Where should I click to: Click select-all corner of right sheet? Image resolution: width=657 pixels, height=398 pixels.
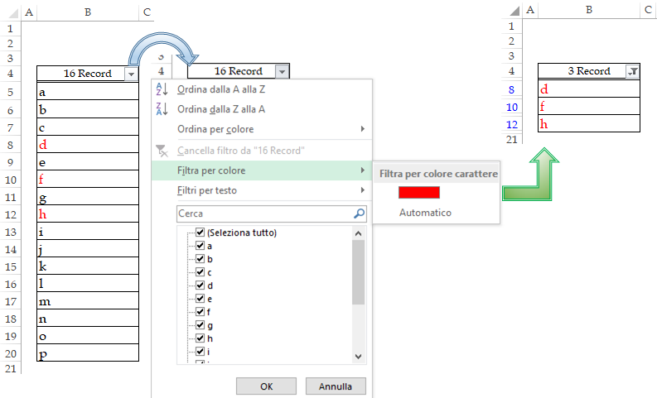(x=514, y=11)
